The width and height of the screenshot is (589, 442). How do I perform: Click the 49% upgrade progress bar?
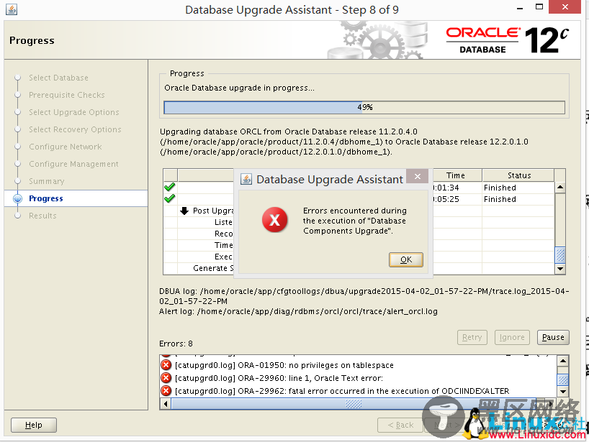coord(364,108)
